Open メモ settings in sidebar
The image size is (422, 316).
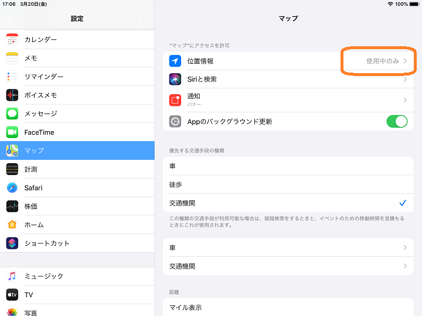pyautogui.click(x=77, y=58)
